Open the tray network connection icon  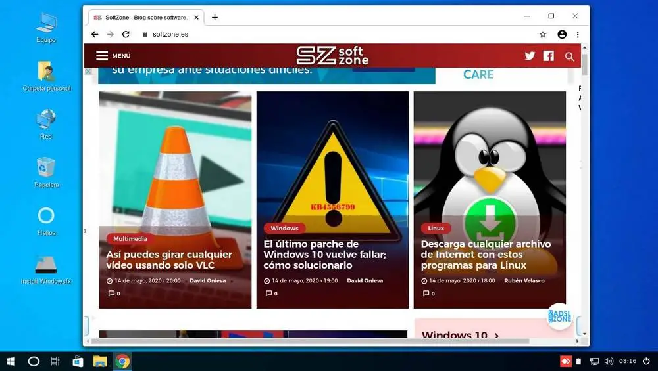(594, 361)
